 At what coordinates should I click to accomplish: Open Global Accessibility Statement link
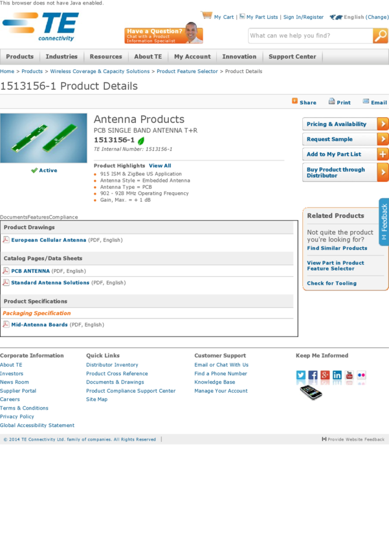point(37,425)
